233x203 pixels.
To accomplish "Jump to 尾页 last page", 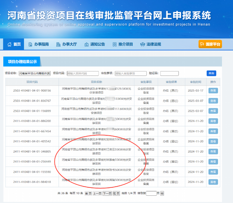I will (x=116, y=193).
